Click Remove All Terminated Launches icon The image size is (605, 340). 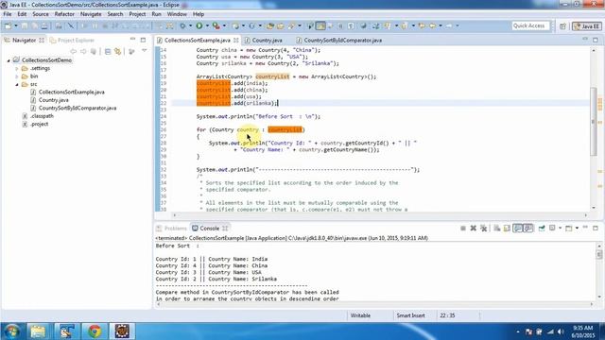point(483,229)
